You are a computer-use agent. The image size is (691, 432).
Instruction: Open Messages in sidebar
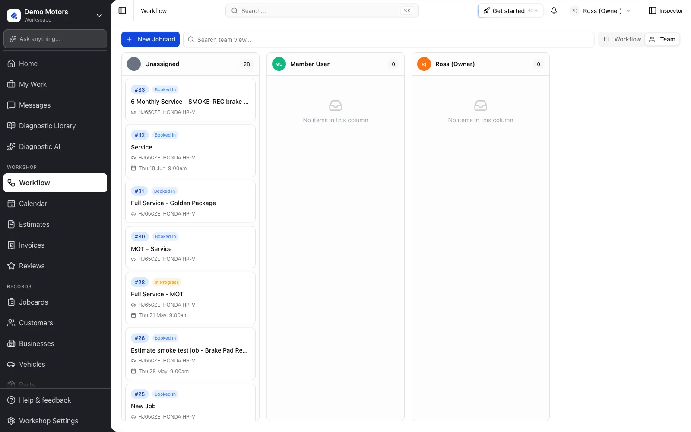(55, 105)
